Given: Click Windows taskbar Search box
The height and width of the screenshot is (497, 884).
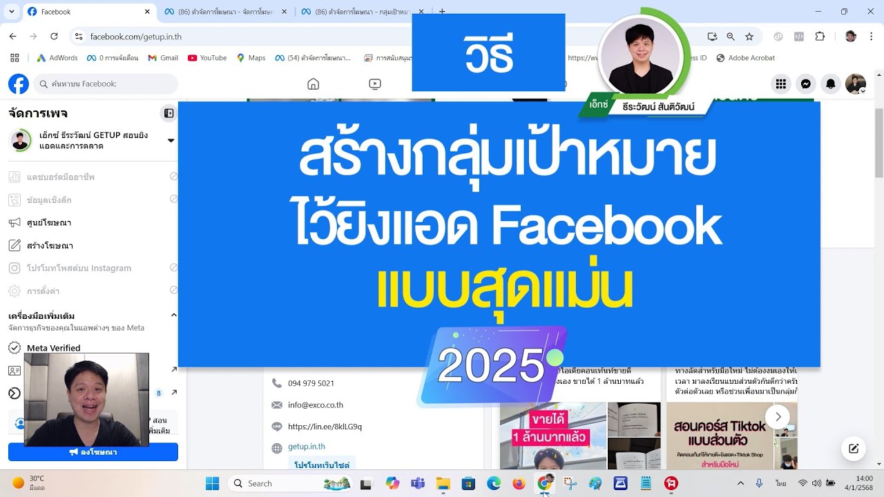Looking at the screenshot, I should 289,483.
